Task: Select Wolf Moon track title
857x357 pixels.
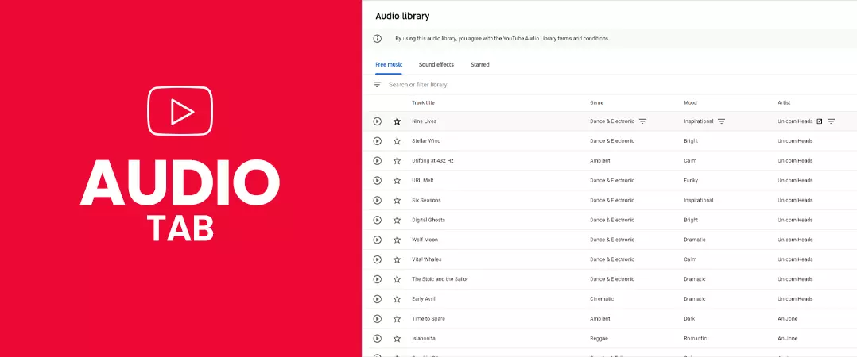Action: pyautogui.click(x=425, y=240)
